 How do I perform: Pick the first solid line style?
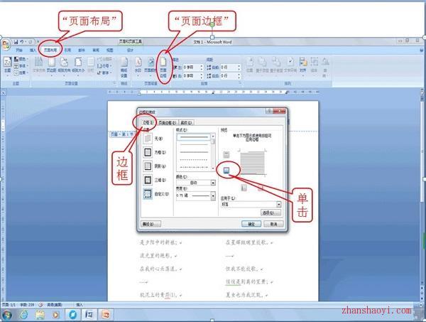pyautogui.click(x=194, y=137)
